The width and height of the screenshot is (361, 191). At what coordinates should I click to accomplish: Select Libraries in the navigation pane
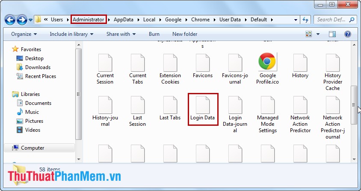point(30,94)
